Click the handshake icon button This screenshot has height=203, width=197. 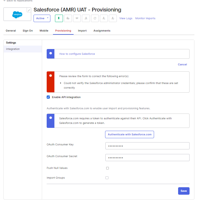pos(77,18)
